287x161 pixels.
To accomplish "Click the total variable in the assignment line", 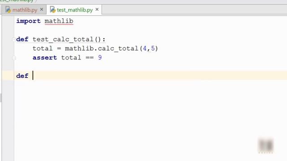I will pos(43,49).
